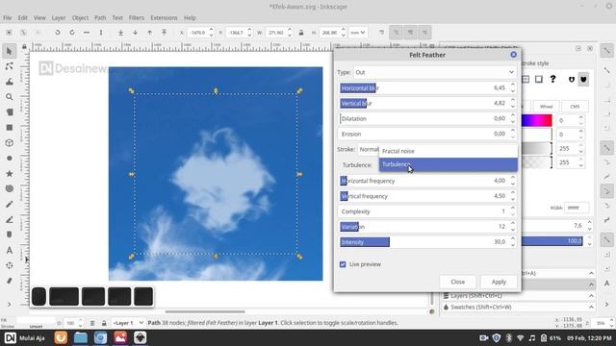Toggle the ruler corner guide lock

[x=24, y=47]
